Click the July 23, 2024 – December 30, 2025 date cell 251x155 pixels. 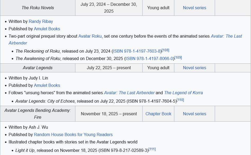click(109, 8)
